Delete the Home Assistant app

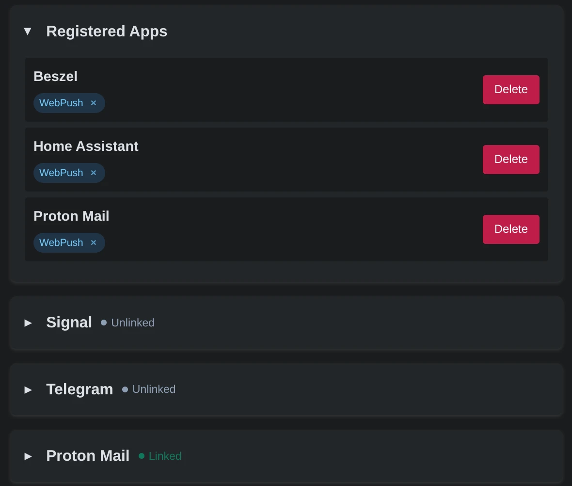click(511, 160)
